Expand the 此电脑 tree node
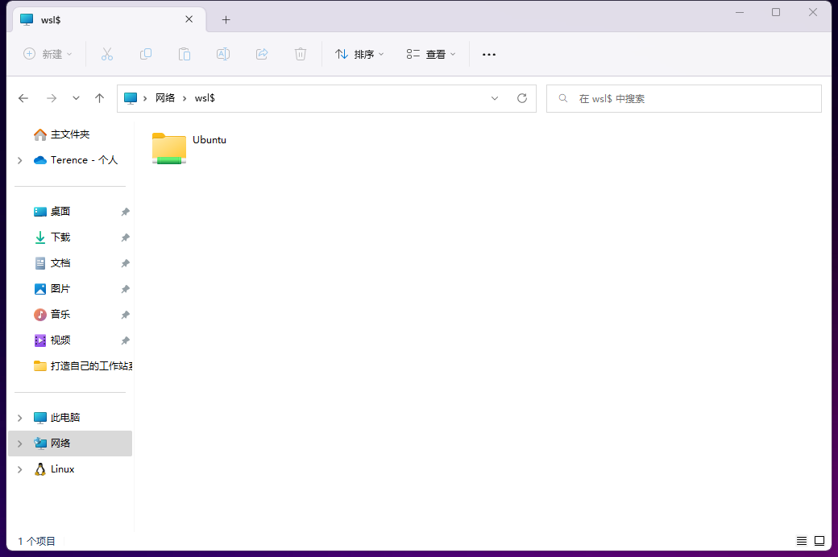Screen dimensions: 838x557 click(x=20, y=418)
